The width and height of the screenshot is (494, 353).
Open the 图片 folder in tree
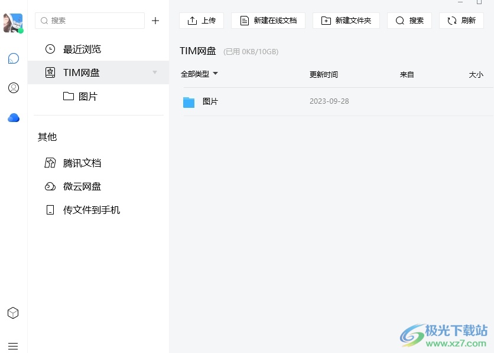tap(98, 96)
